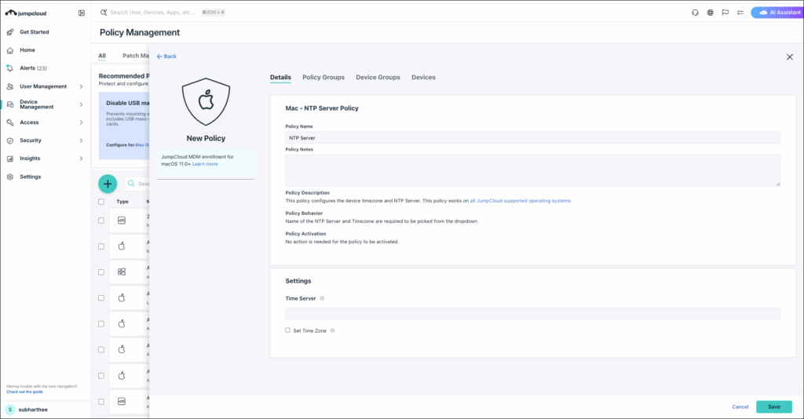Viewport: 804px width, 419px height.
Task: Check the first policy row checkbox
Action: (100, 220)
